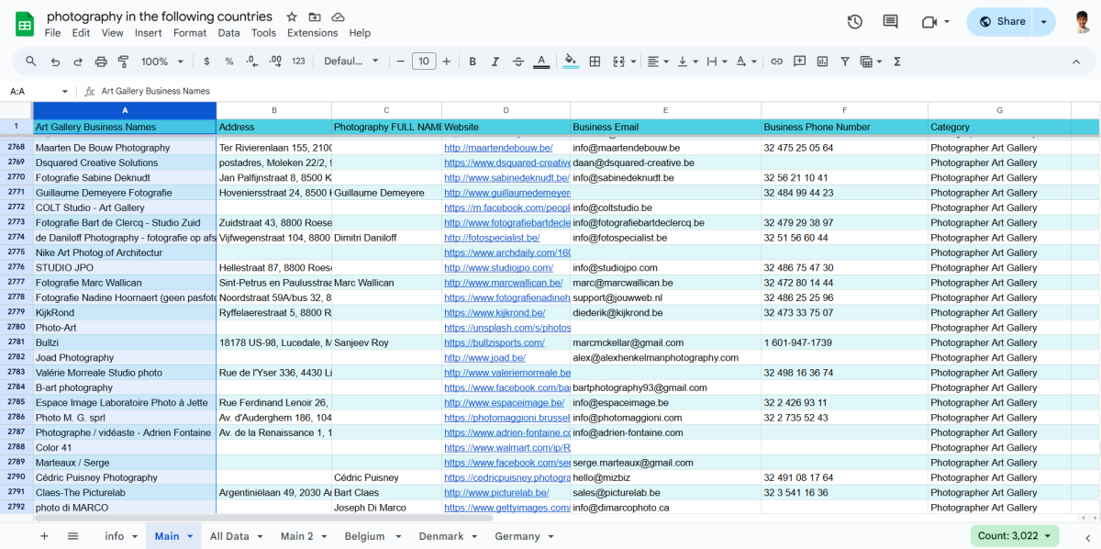Open the bullzisports.com link
1101x549 pixels.
[495, 342]
